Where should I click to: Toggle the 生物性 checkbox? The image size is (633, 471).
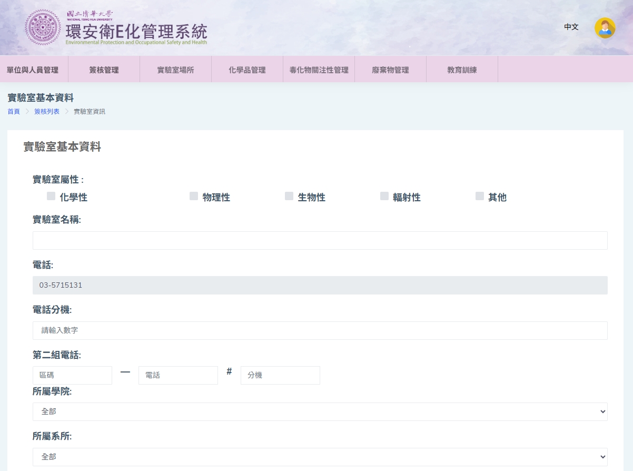pos(289,196)
